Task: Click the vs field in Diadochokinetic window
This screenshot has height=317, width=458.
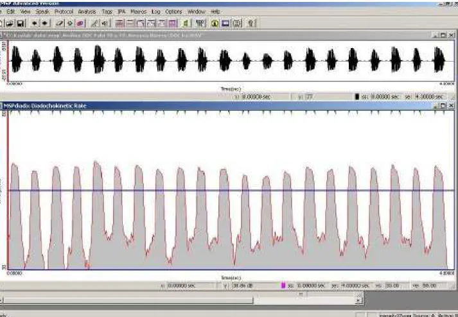Action: 396,286
